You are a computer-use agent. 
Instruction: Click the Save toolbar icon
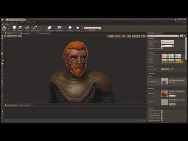click(x=14, y=28)
